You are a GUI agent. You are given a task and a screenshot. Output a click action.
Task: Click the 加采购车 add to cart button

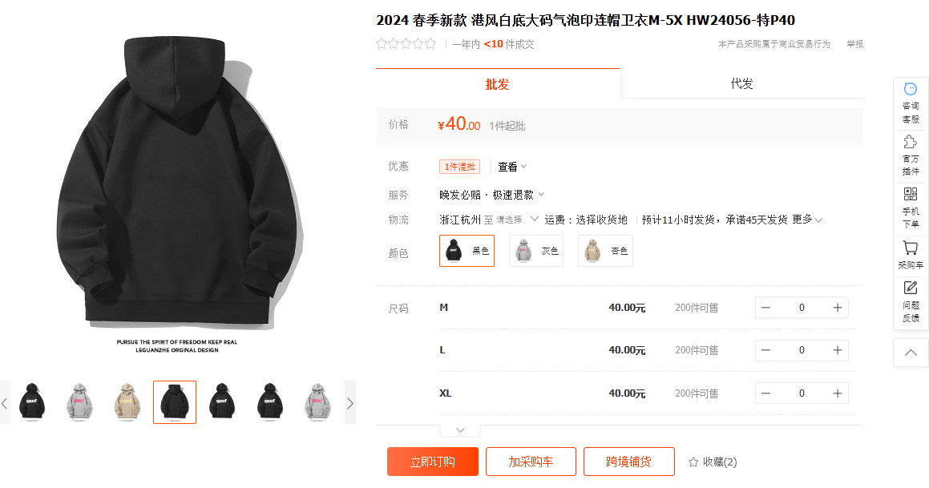click(531, 462)
